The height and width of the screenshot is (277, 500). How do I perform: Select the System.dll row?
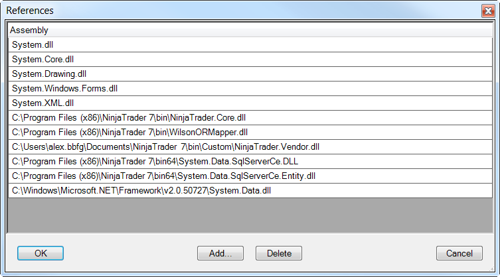coord(250,45)
